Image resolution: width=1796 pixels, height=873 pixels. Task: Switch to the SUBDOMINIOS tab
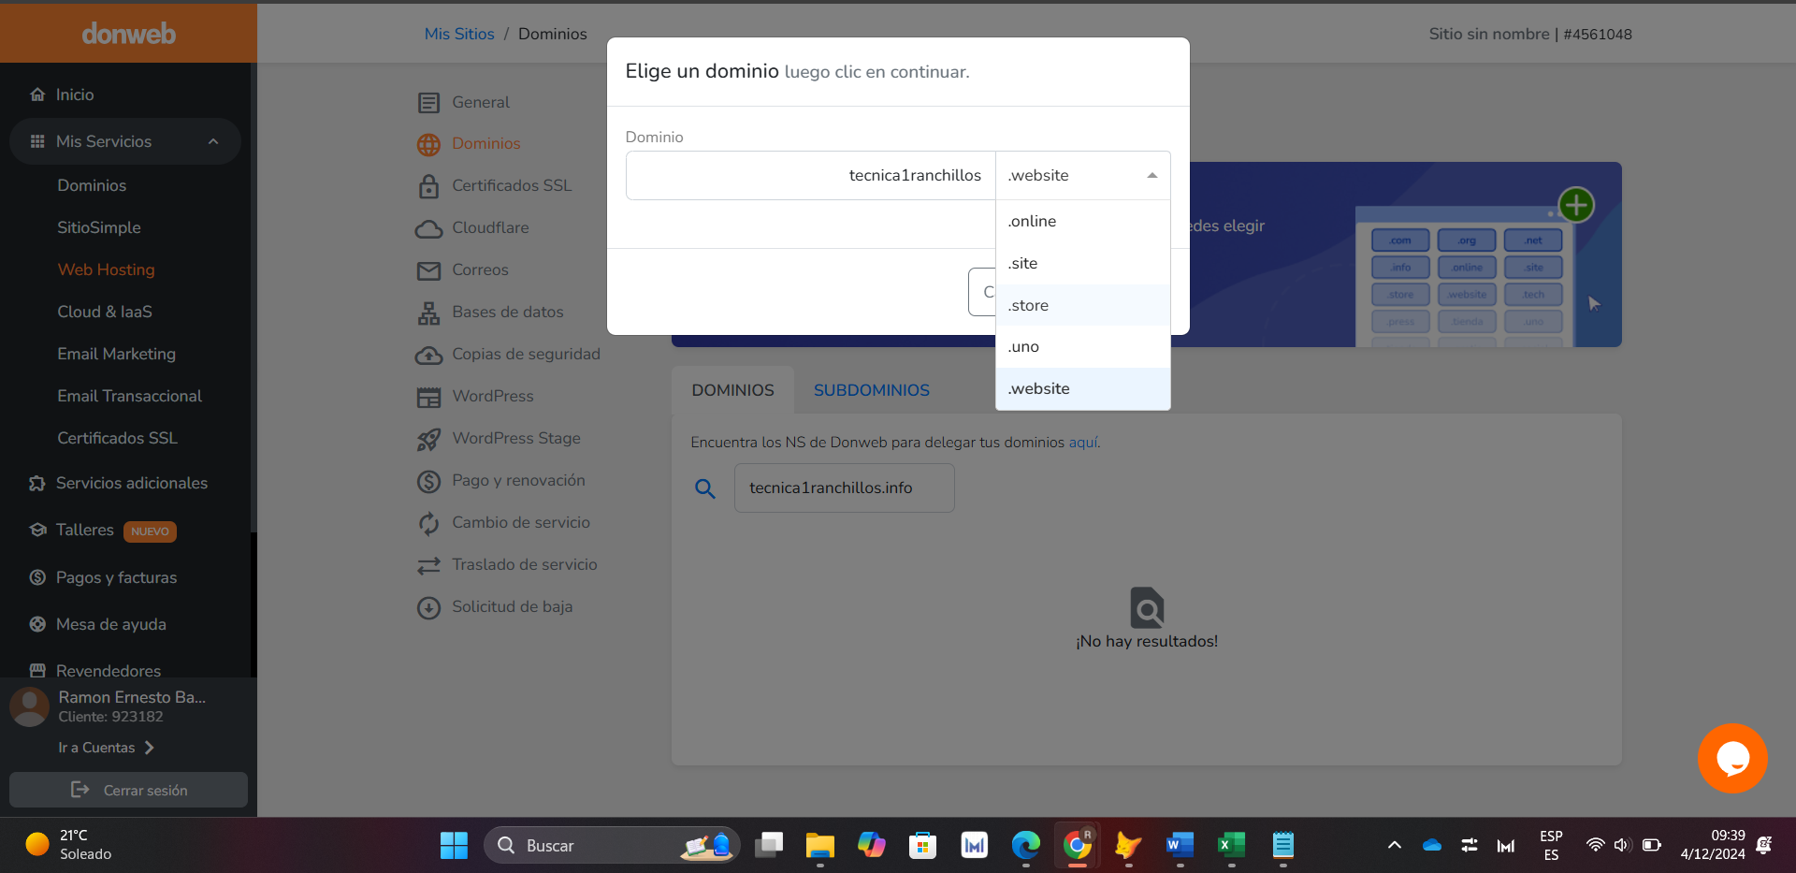[871, 390]
